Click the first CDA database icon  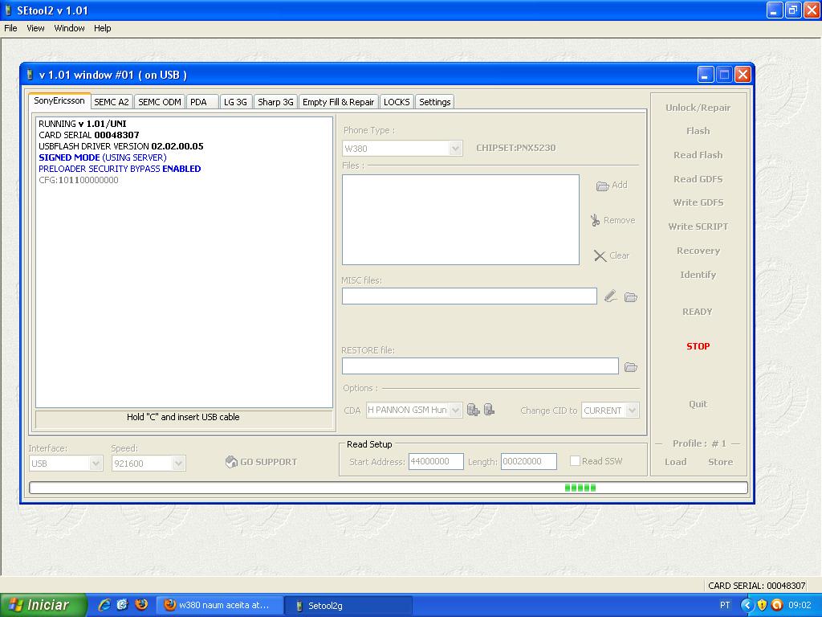click(x=474, y=410)
